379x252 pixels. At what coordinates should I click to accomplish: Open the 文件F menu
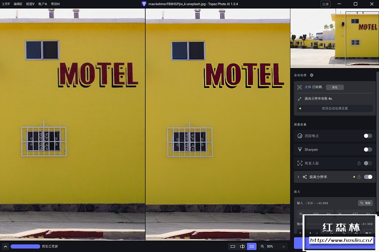(6, 4)
